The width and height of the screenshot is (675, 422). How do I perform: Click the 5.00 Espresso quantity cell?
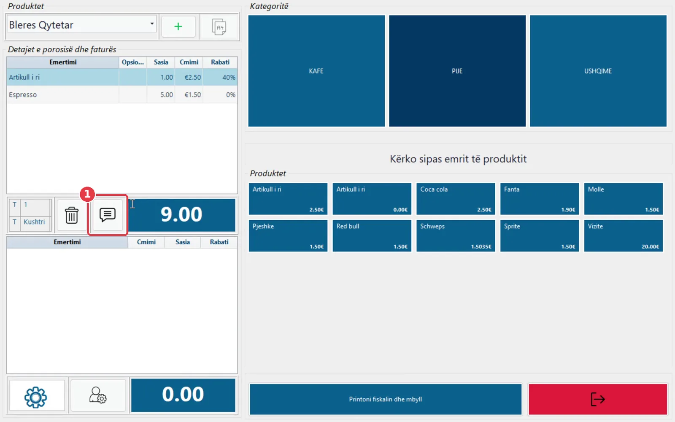161,95
